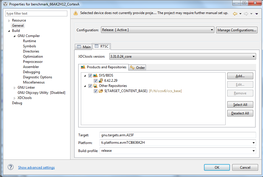263x177 pixels.
Task: Close the Properties dialog
Action: (x=255, y=3)
